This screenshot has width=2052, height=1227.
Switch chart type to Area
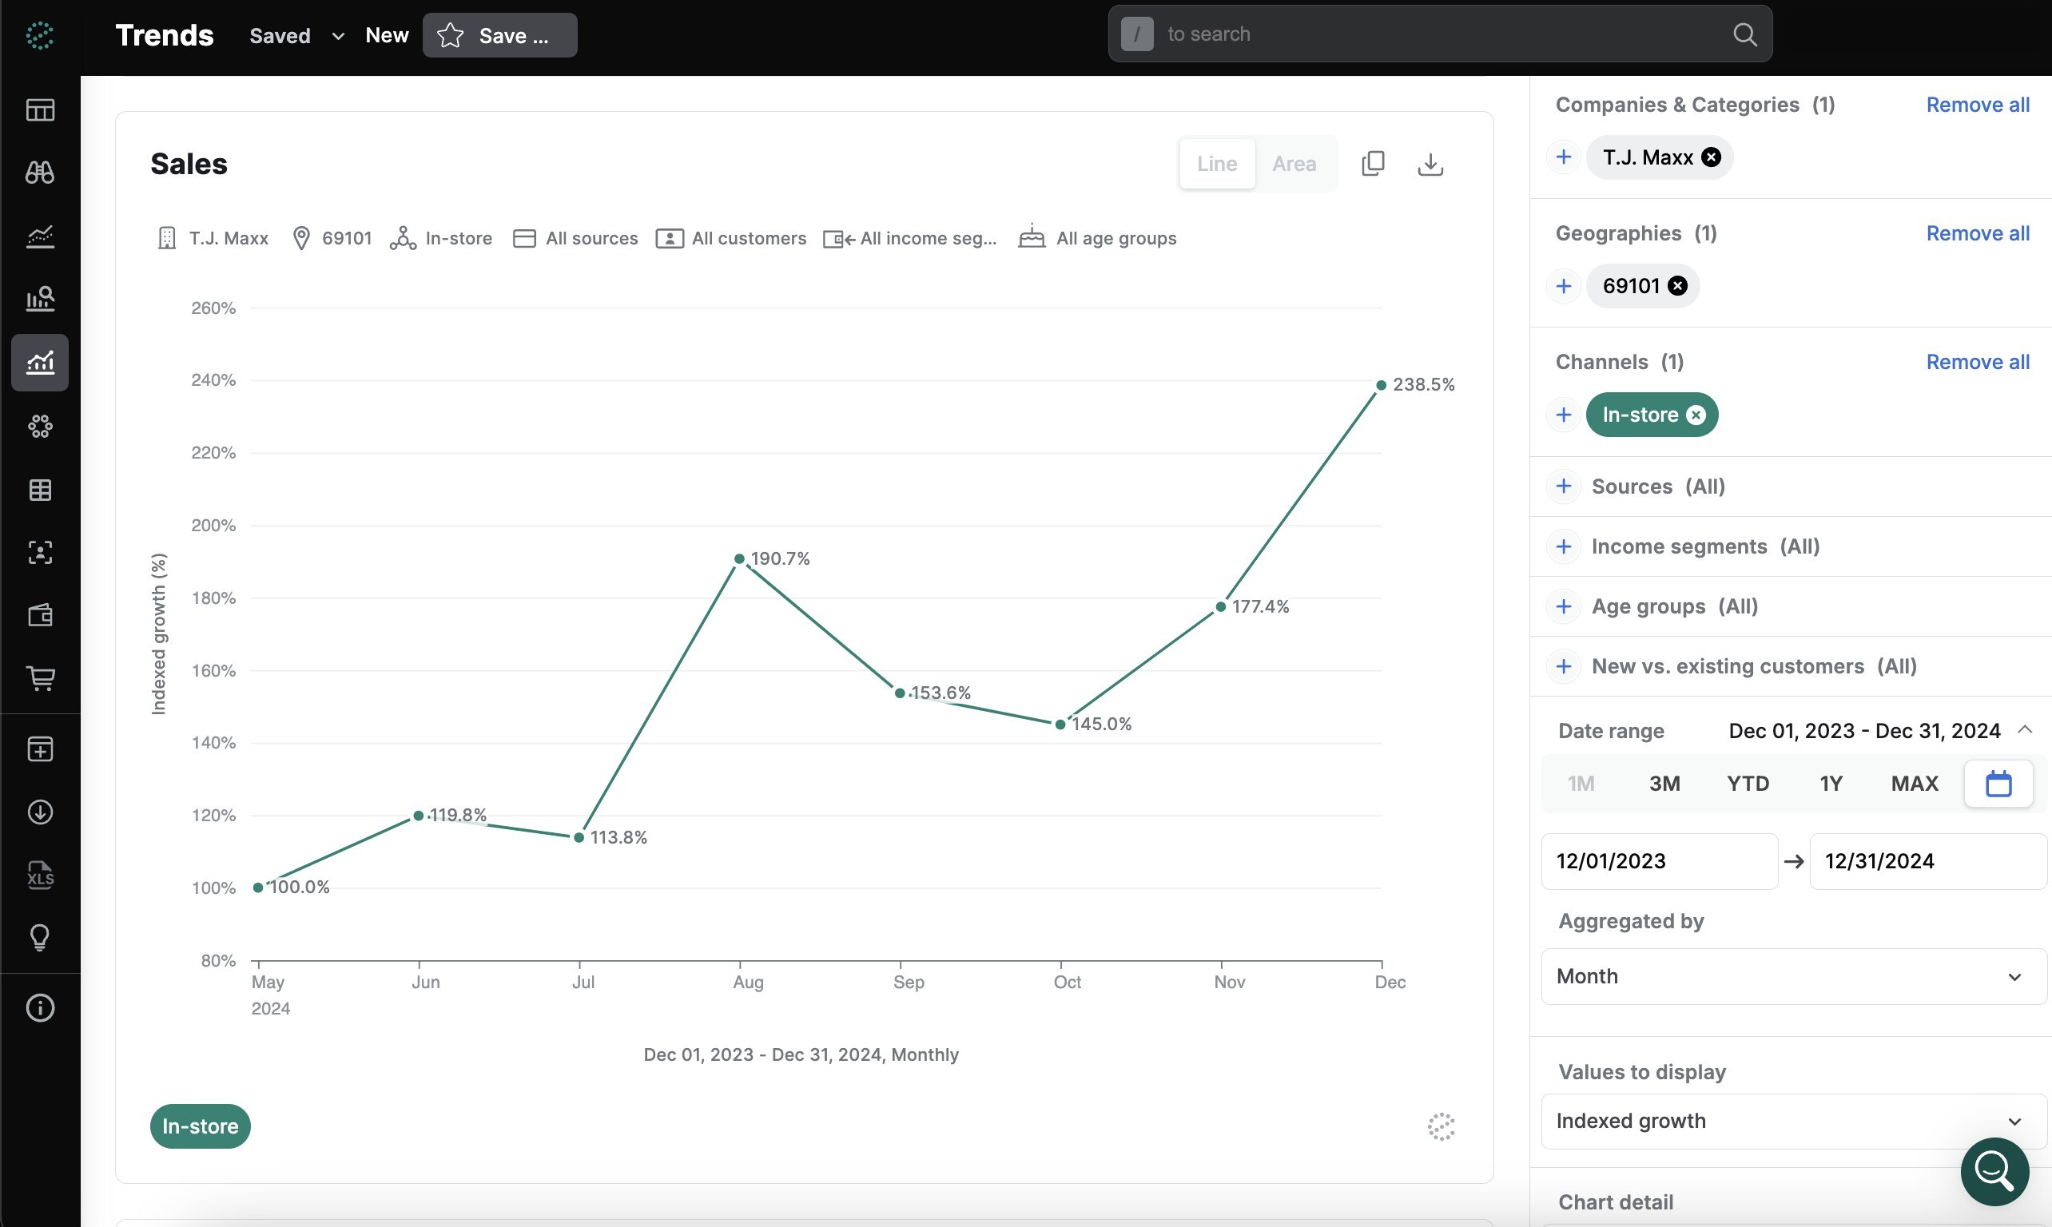(1294, 163)
